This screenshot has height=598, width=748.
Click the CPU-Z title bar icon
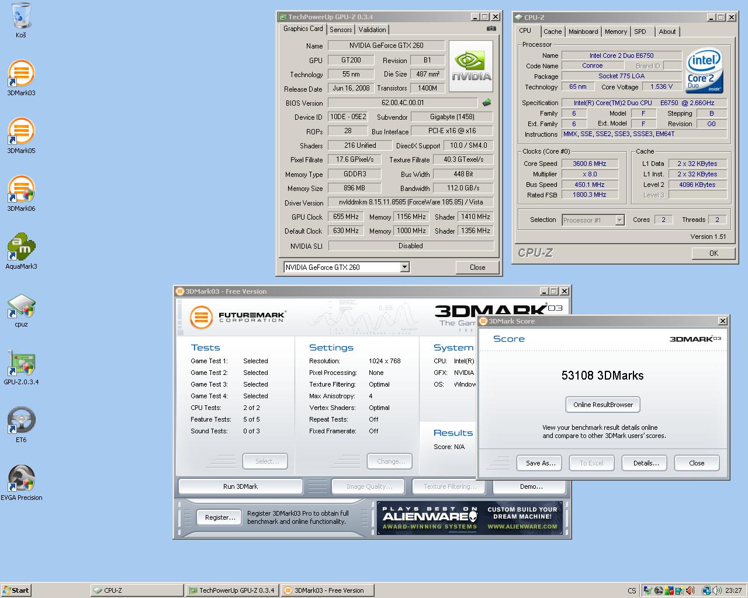(x=519, y=18)
